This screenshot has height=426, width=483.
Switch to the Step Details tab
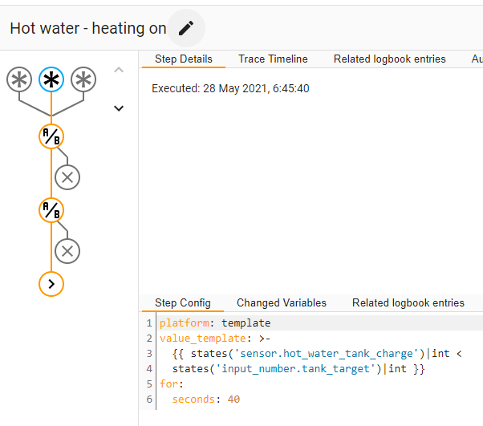[x=184, y=59]
